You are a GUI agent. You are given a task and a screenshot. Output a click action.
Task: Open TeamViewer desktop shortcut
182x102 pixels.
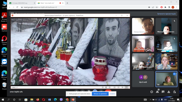point(4,63)
